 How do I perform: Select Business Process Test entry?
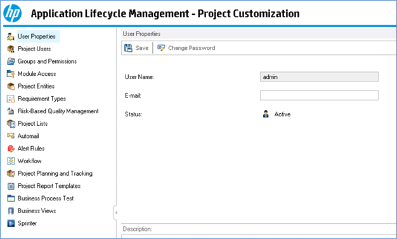(46, 199)
